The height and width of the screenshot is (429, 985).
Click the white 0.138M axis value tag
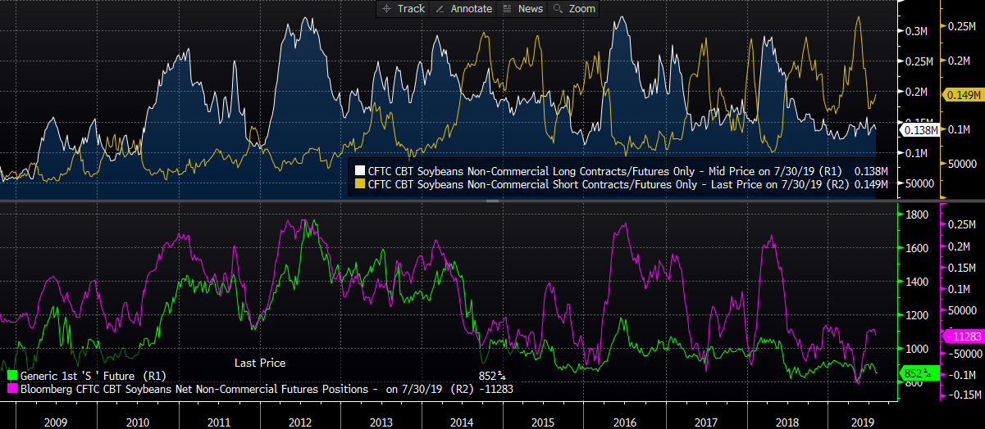918,129
